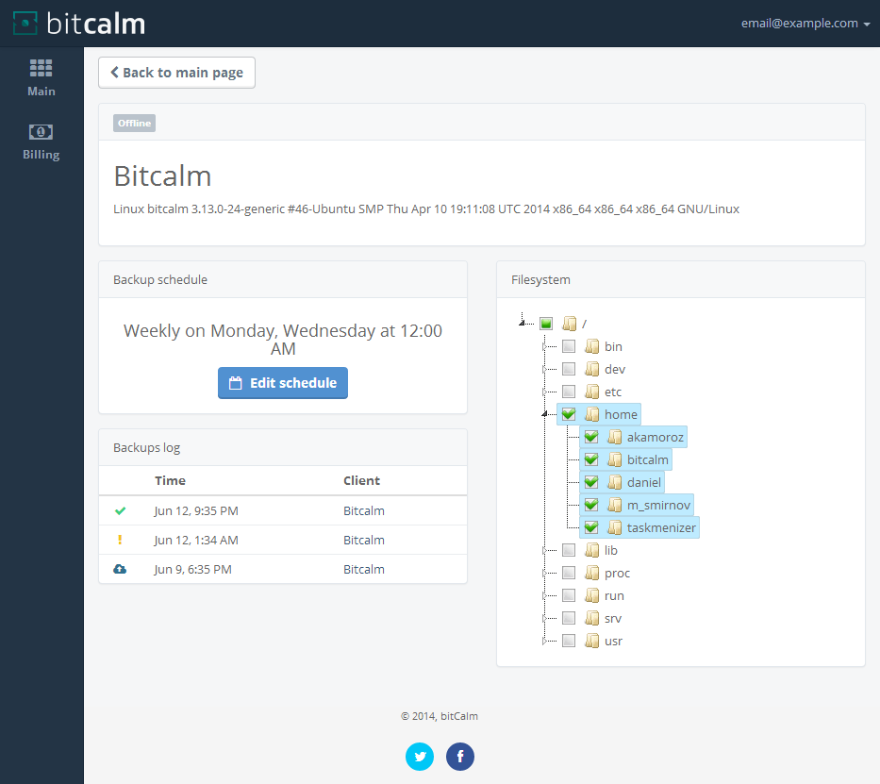Check the usr folder checkbox
This screenshot has width=880, height=784.
[x=569, y=641]
